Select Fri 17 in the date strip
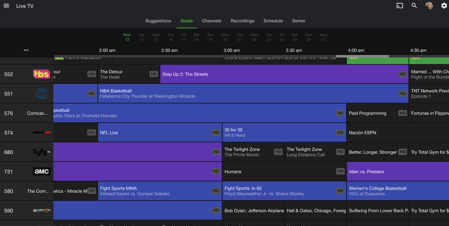 (x=184, y=37)
